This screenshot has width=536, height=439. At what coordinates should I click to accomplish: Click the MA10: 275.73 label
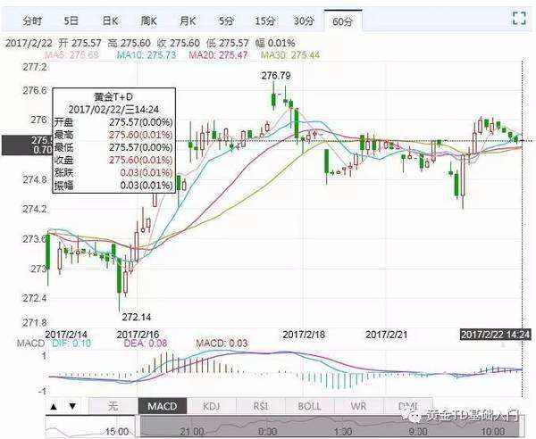147,54
